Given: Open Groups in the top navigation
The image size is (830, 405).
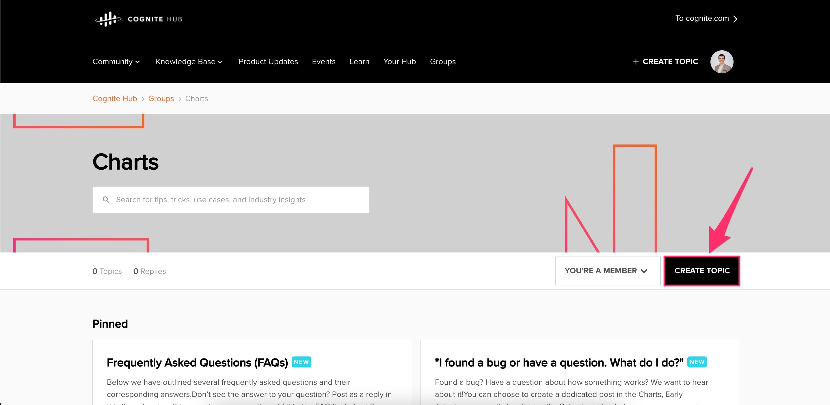Looking at the screenshot, I should pyautogui.click(x=443, y=62).
